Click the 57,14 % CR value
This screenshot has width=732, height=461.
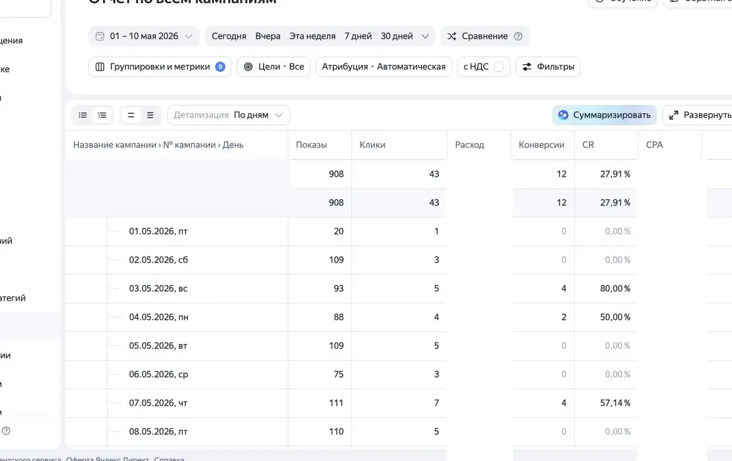tap(615, 403)
